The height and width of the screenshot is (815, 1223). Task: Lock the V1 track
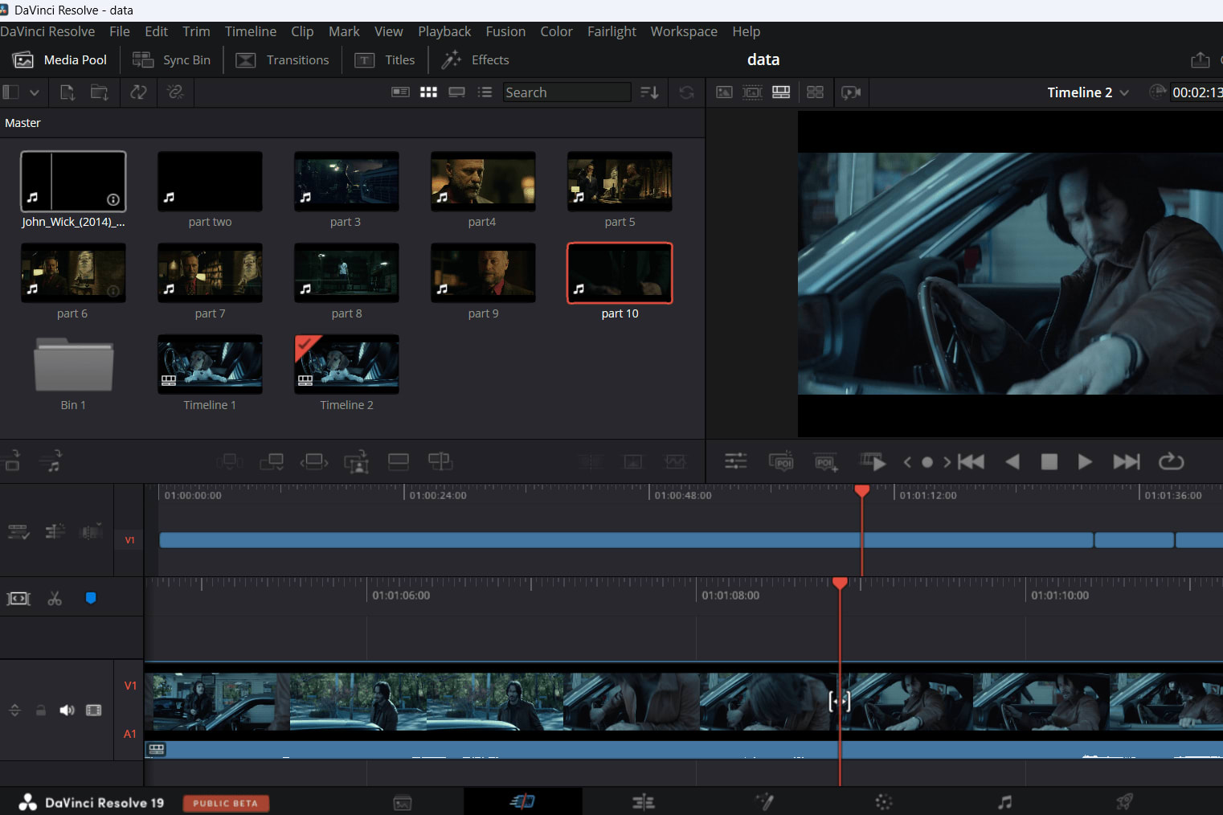[x=41, y=711]
